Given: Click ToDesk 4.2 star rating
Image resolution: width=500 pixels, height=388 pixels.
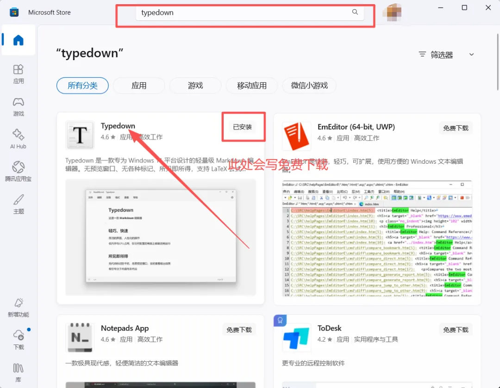Looking at the screenshot, I should pos(325,339).
